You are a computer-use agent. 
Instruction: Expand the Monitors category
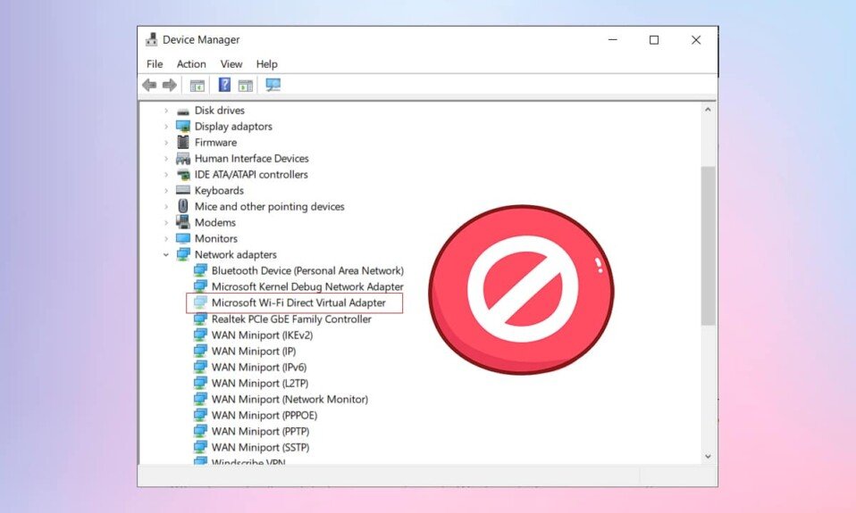[x=166, y=239]
